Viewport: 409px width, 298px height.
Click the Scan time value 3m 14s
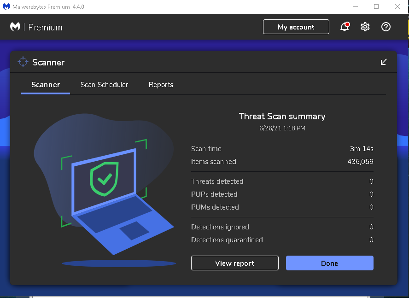(x=362, y=149)
